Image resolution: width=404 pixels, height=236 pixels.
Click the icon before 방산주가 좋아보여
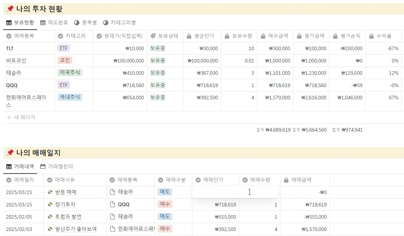click(50, 229)
